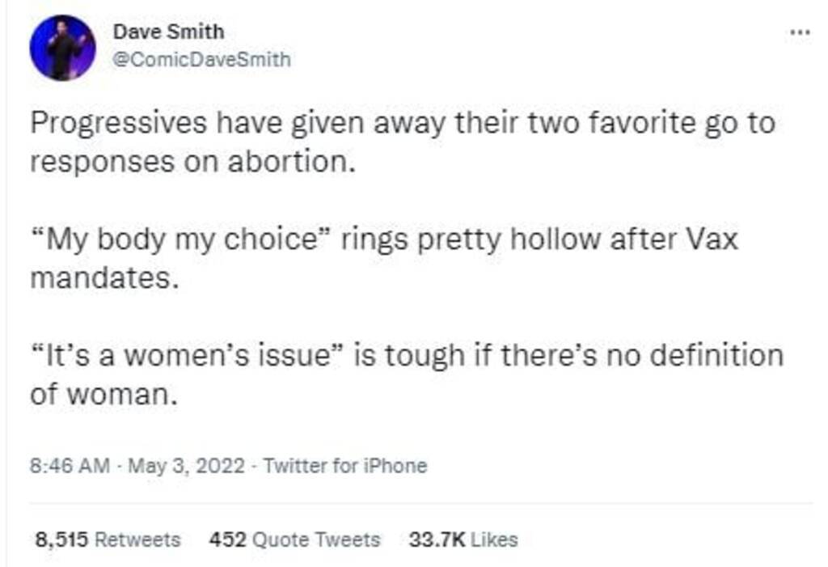Click the Twitter for iPhone source link
Image resolution: width=828 pixels, height=567 pixels.
(345, 466)
